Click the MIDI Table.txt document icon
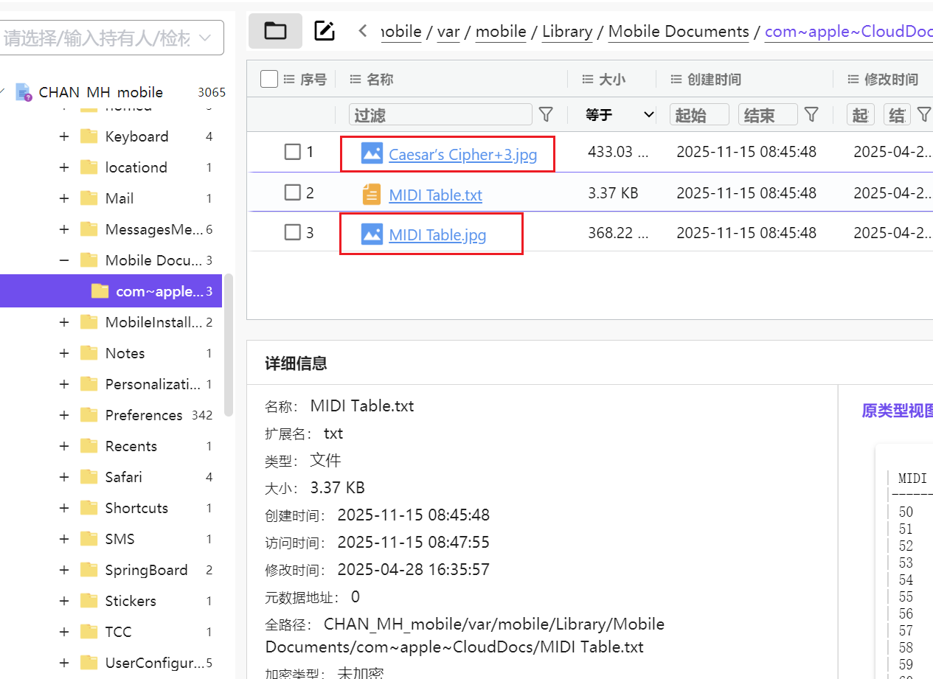Image resolution: width=933 pixels, height=679 pixels. [372, 194]
